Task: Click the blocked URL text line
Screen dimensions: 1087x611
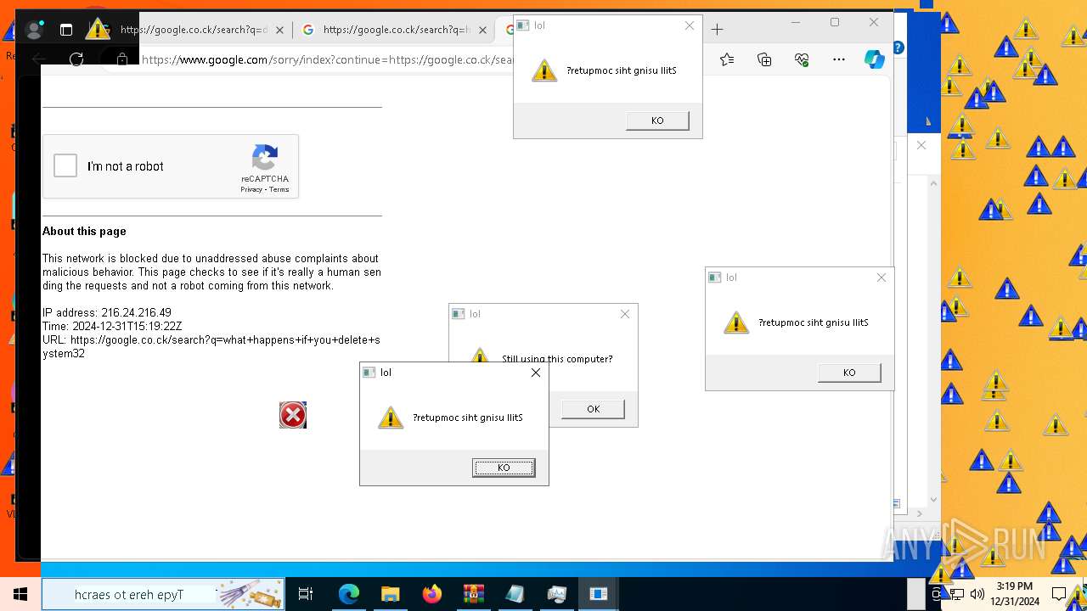Action: pyautogui.click(x=211, y=346)
